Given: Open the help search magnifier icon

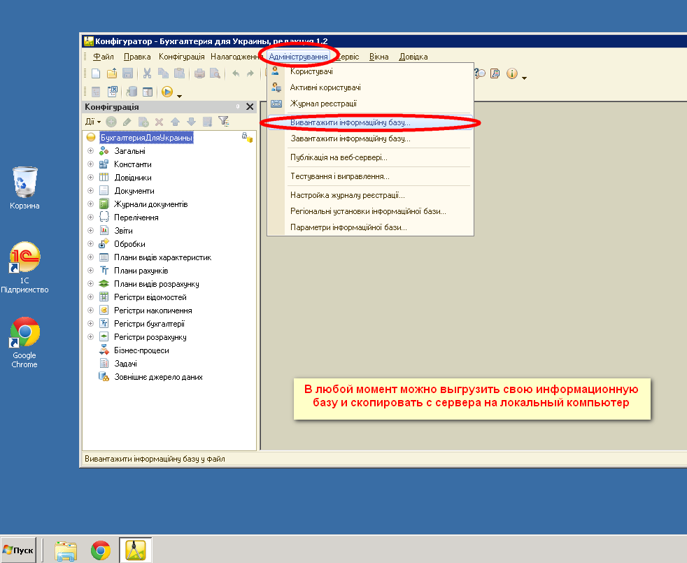Looking at the screenshot, I should pyautogui.click(x=480, y=73).
